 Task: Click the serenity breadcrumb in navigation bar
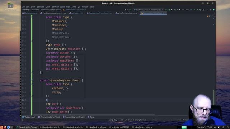pos(26,10)
